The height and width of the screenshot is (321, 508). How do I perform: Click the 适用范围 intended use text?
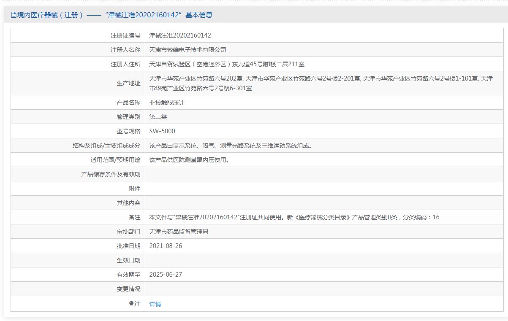pos(189,160)
